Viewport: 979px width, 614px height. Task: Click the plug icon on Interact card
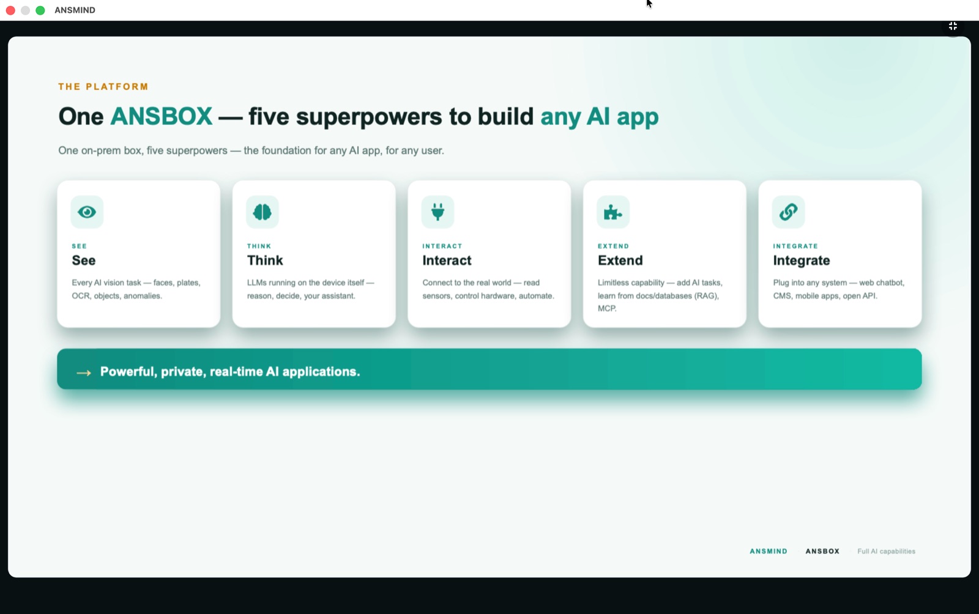point(437,212)
